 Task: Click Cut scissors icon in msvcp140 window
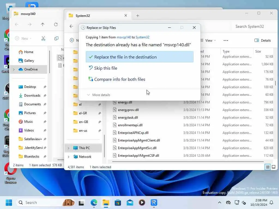pyautogui.click(x=43, y=39)
